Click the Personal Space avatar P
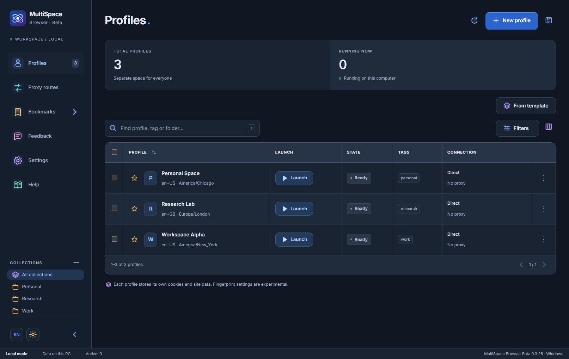The image size is (569, 359). click(x=151, y=178)
